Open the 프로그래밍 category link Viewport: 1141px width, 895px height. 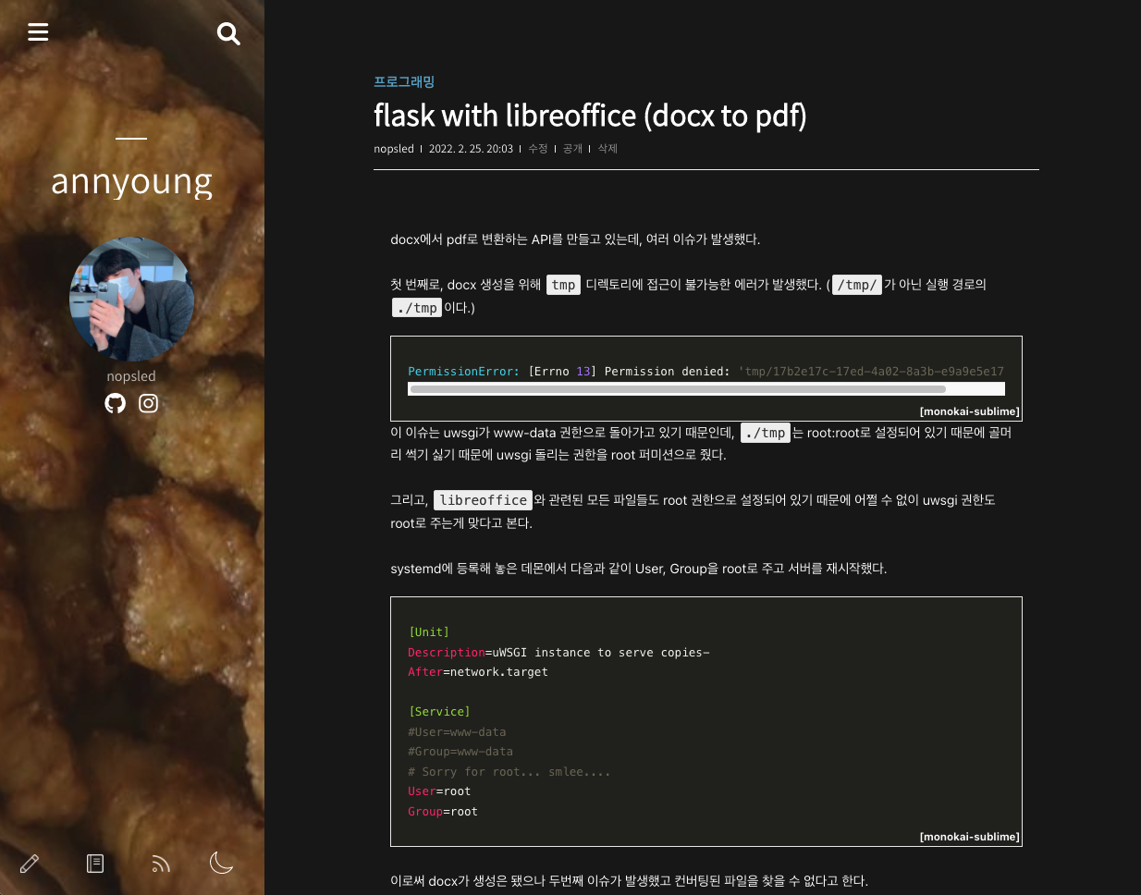pos(404,81)
